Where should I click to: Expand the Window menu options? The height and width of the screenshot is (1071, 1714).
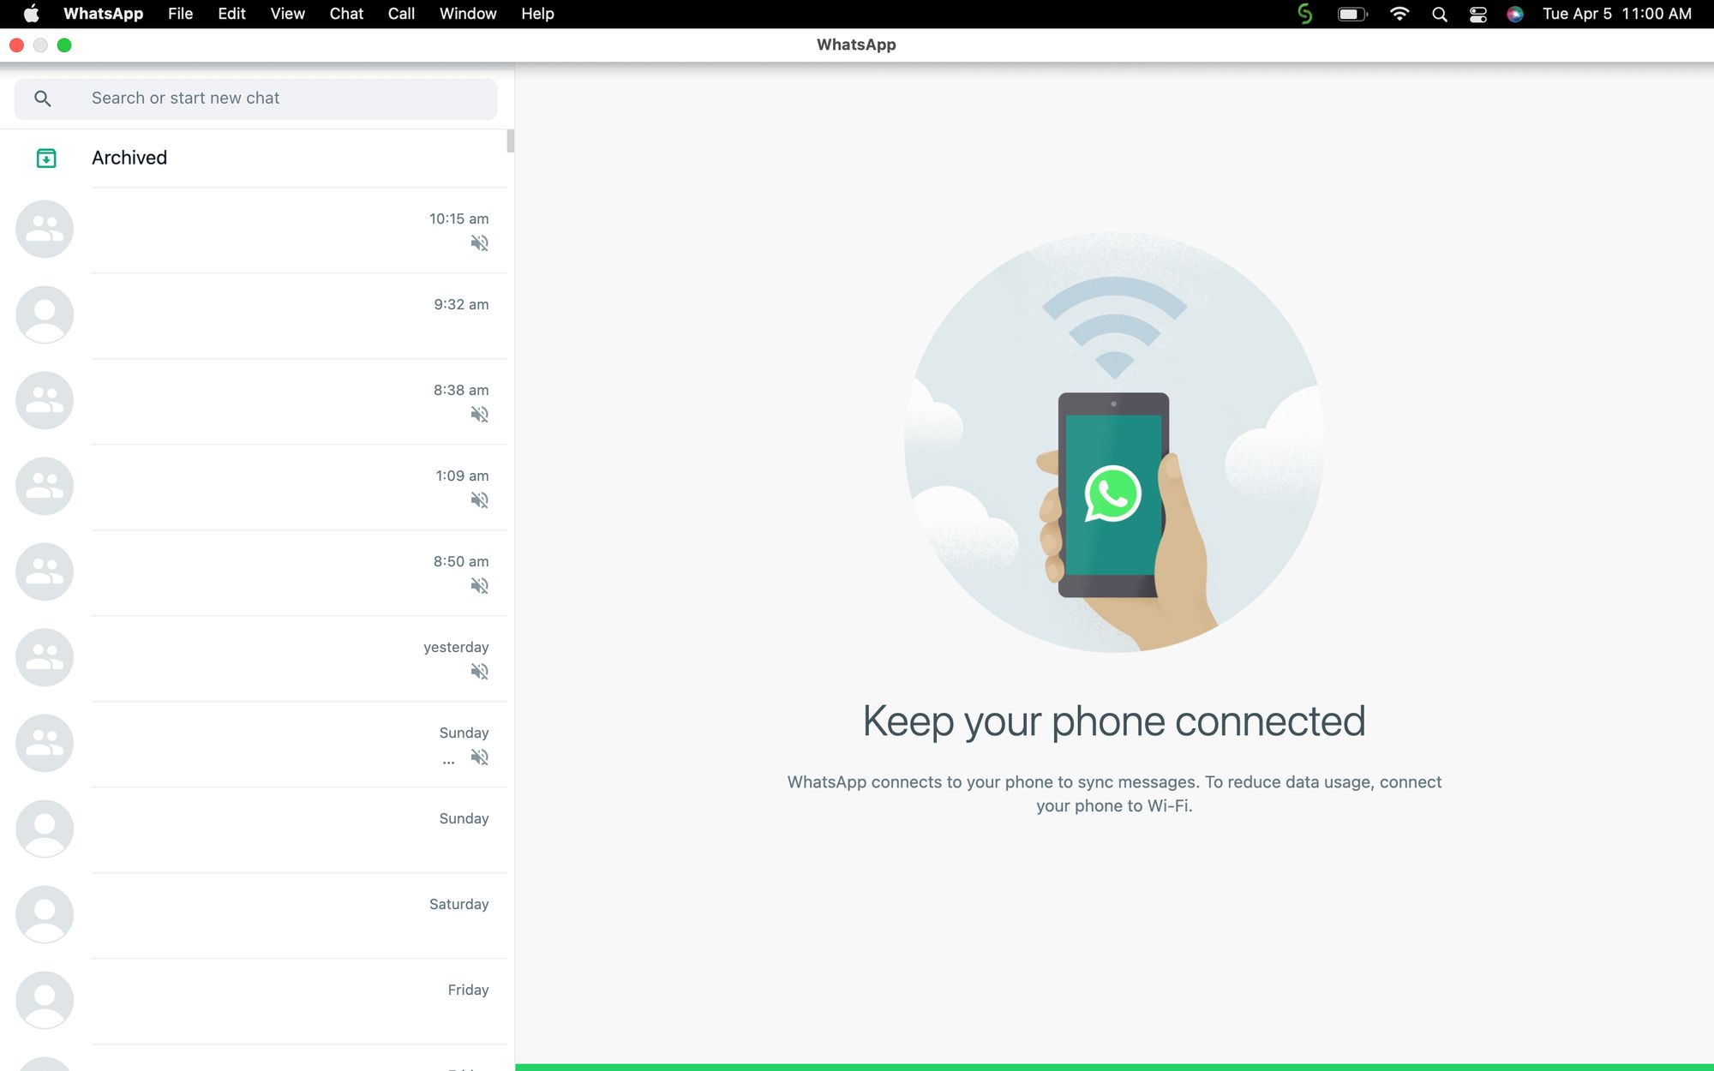coord(469,14)
